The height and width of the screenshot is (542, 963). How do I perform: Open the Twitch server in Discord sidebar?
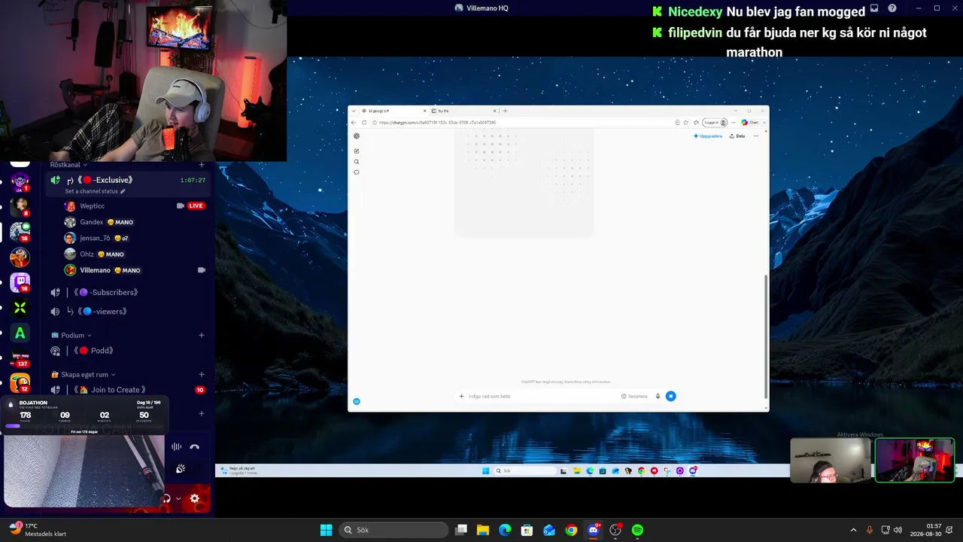click(20, 283)
